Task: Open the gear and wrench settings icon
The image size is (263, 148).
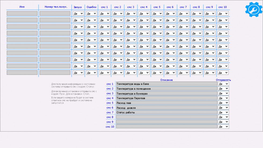Action: coord(253,10)
